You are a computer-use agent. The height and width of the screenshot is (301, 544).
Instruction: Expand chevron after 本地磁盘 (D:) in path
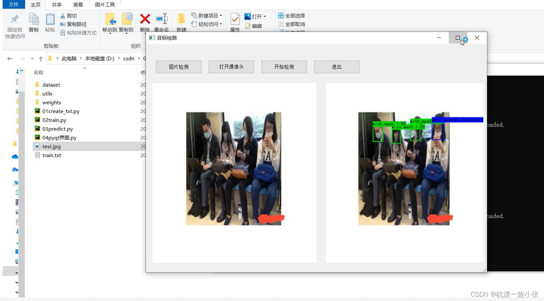pyautogui.click(x=119, y=59)
